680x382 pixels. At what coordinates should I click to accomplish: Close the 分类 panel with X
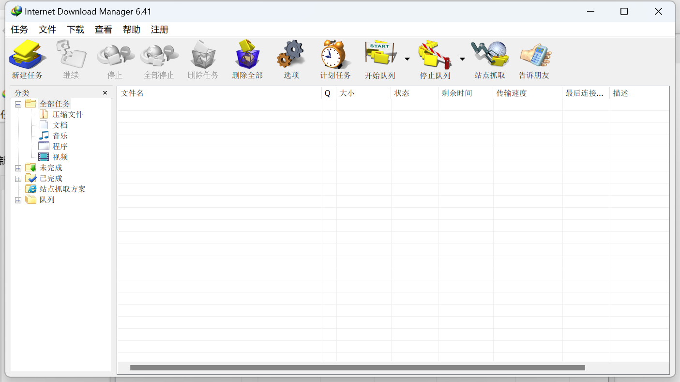pos(105,93)
